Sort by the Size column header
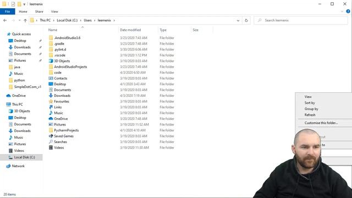Image resolution: width=352 pixels, height=198 pixels. [x=196, y=30]
